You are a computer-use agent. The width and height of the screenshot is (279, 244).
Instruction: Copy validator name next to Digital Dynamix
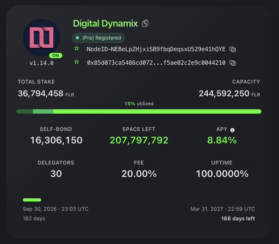click(145, 23)
